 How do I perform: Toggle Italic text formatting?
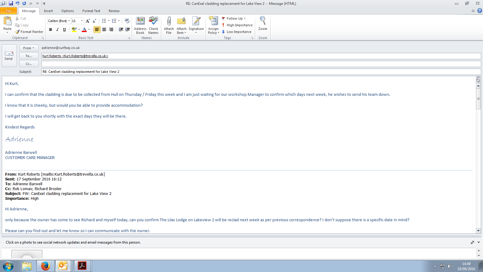click(x=57, y=30)
